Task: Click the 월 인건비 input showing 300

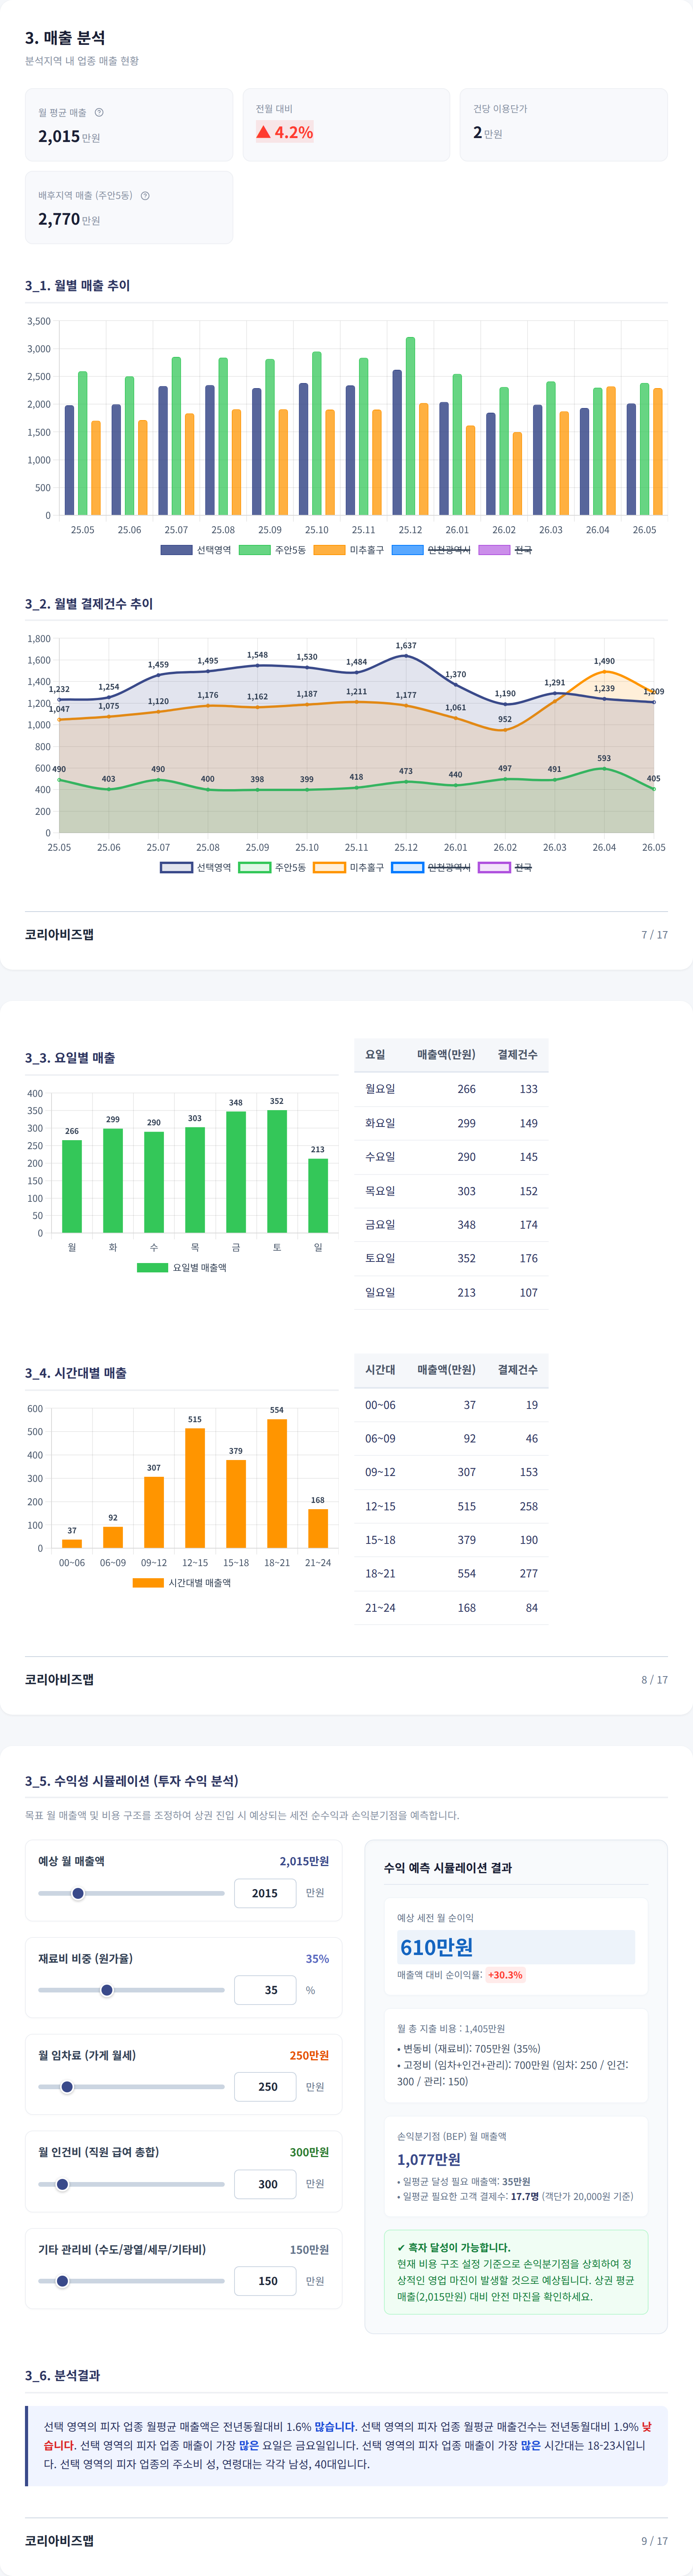Action: click(x=265, y=2184)
